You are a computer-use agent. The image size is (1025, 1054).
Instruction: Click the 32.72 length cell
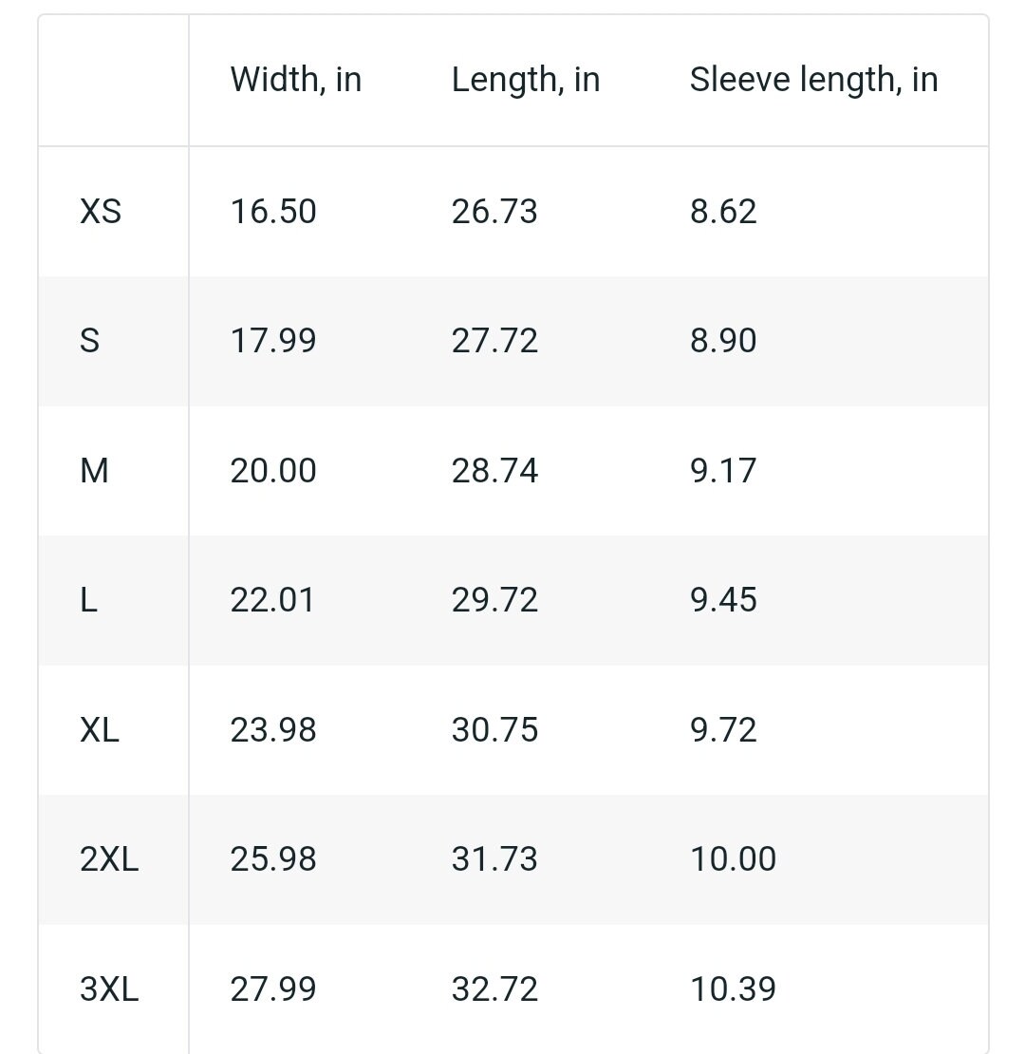(x=494, y=989)
